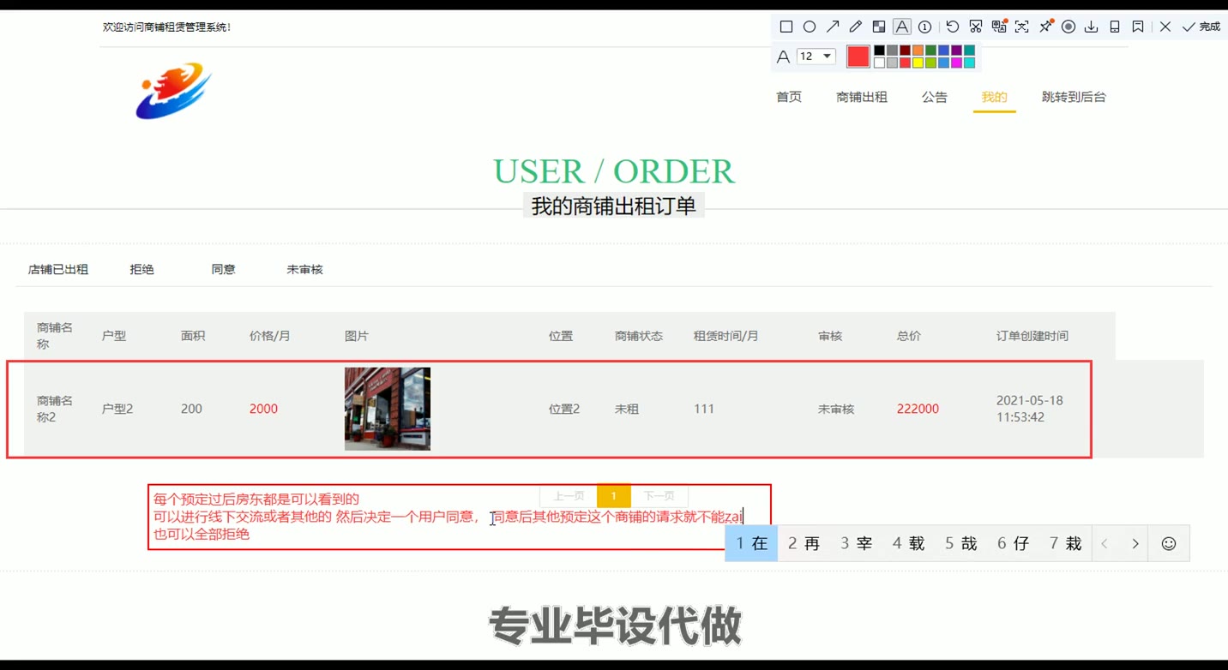
Task: Click the large current red color swatch
Action: [858, 57]
